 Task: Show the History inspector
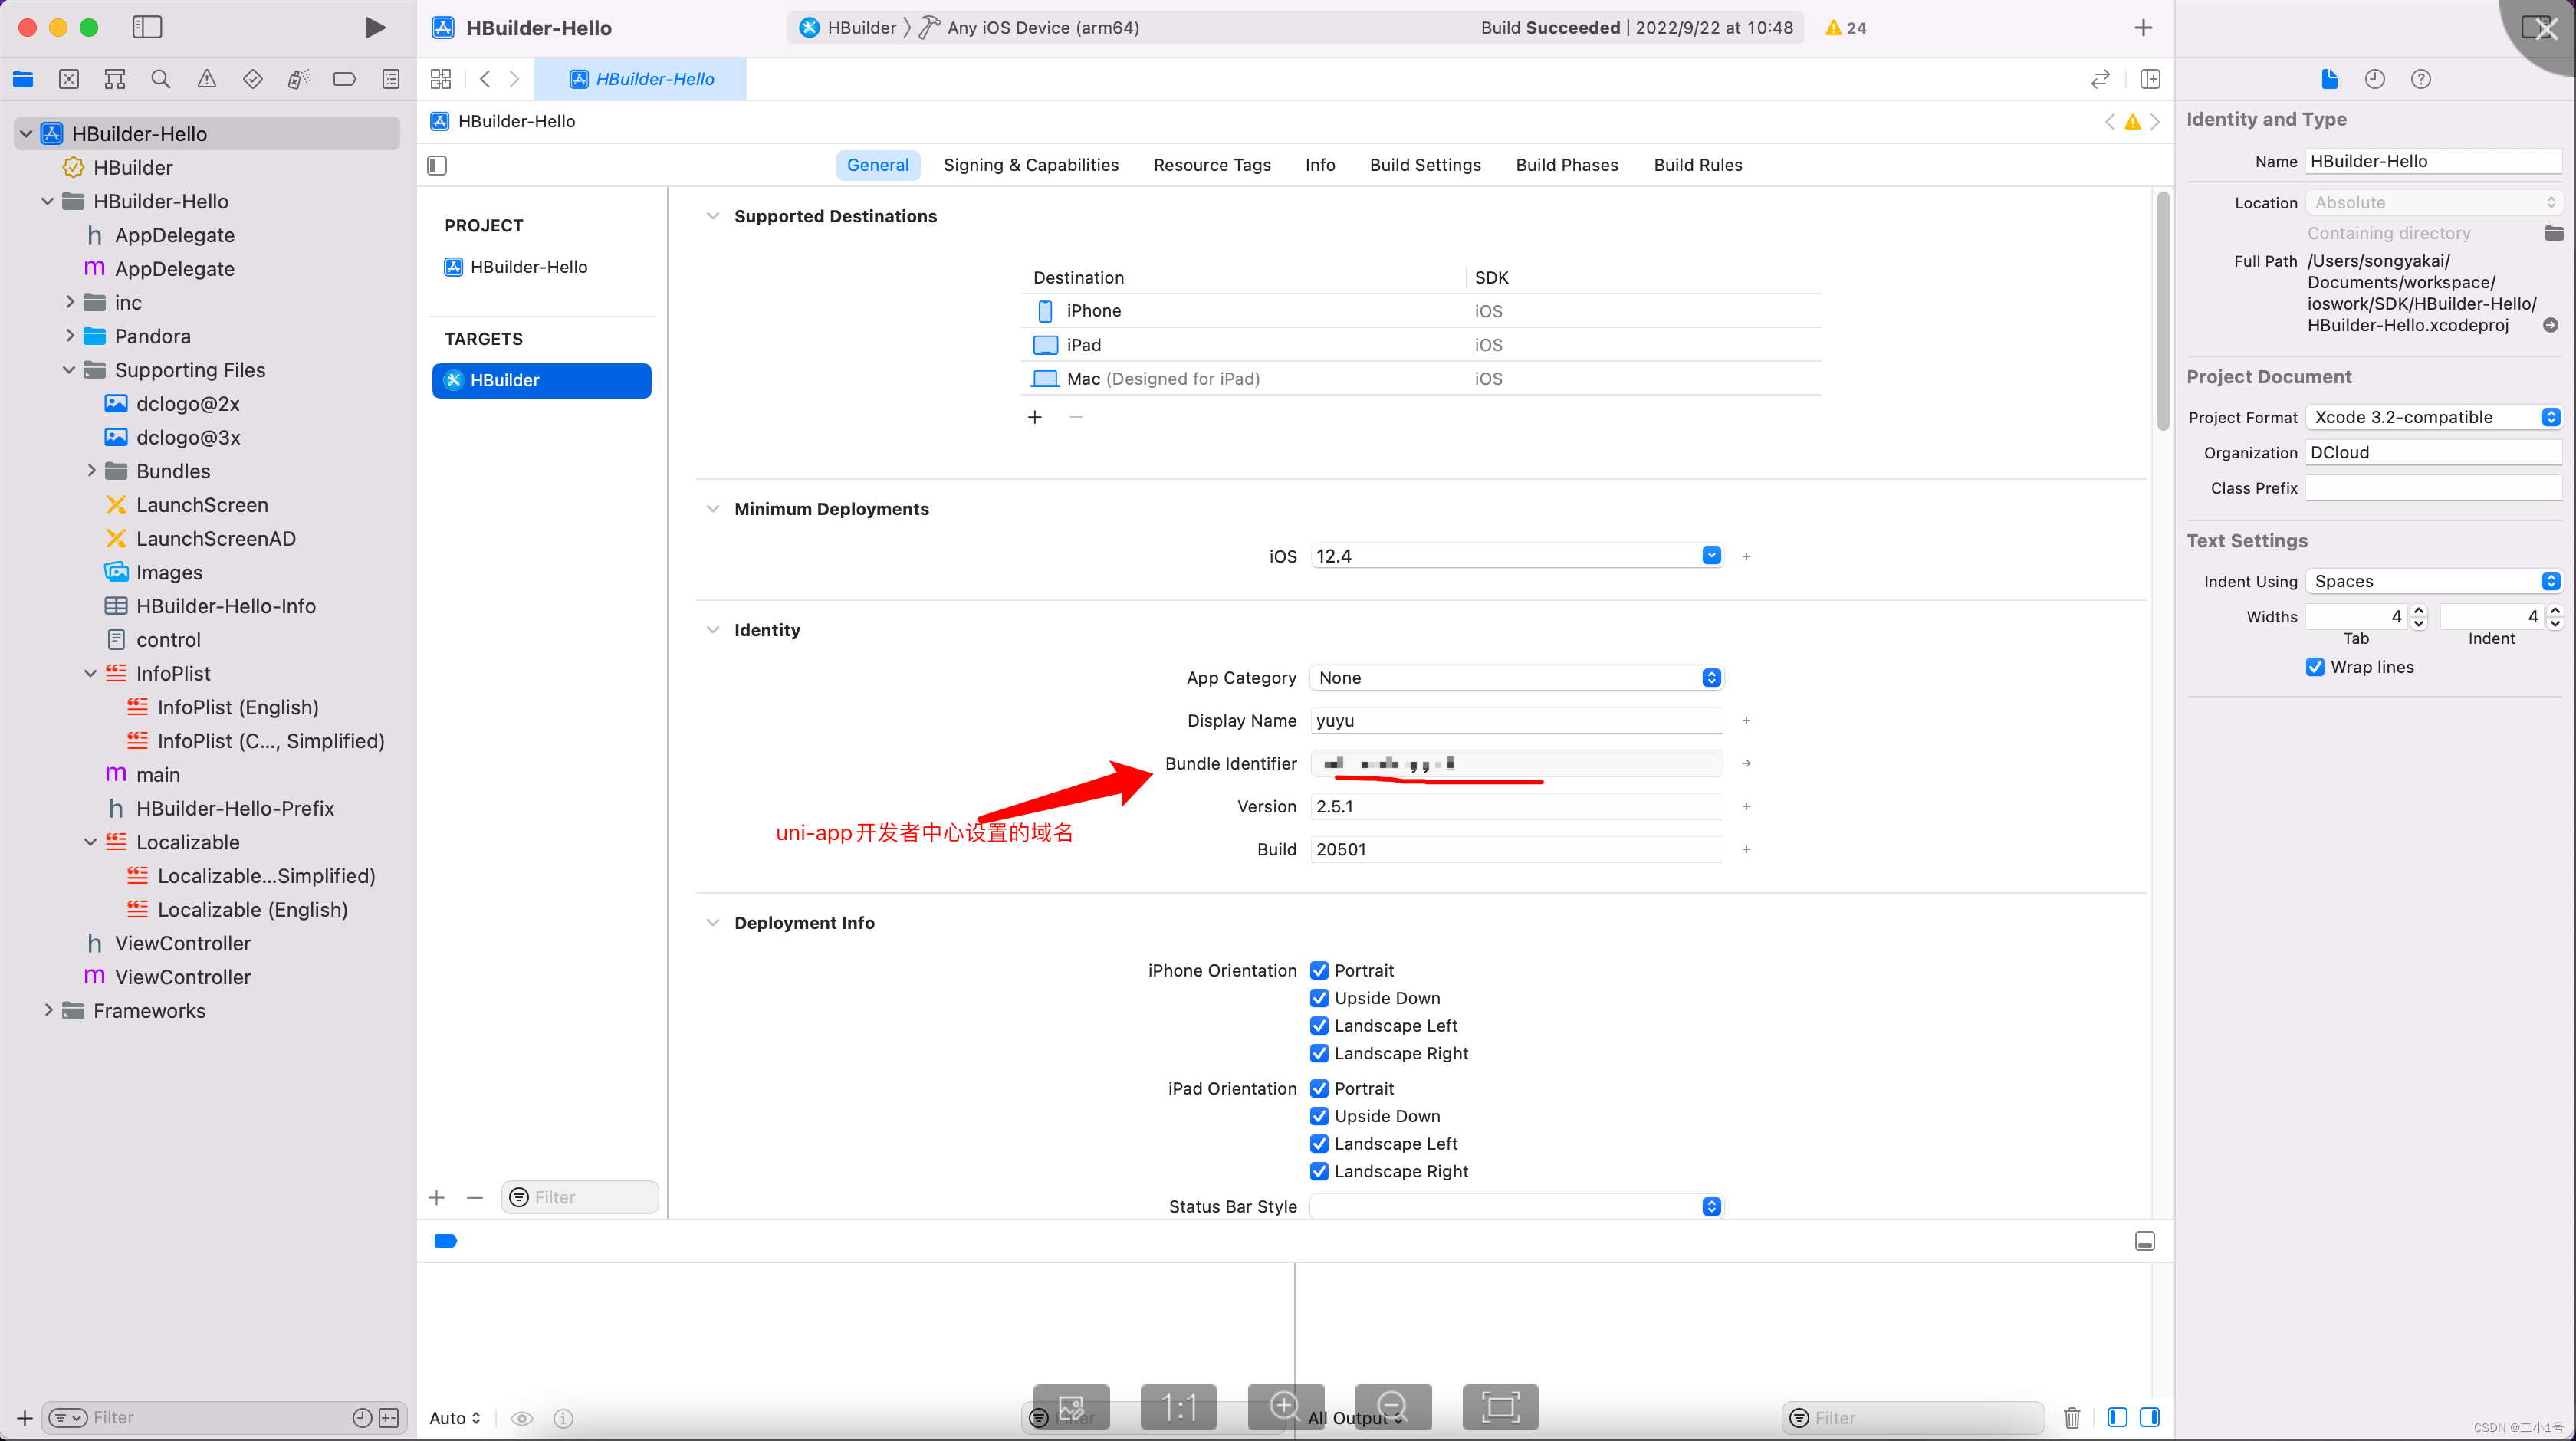point(2375,79)
